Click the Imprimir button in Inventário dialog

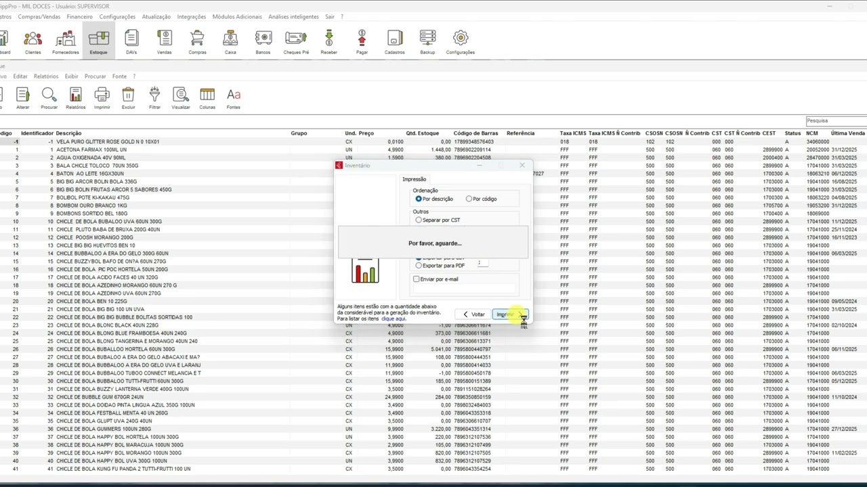pyautogui.click(x=510, y=315)
